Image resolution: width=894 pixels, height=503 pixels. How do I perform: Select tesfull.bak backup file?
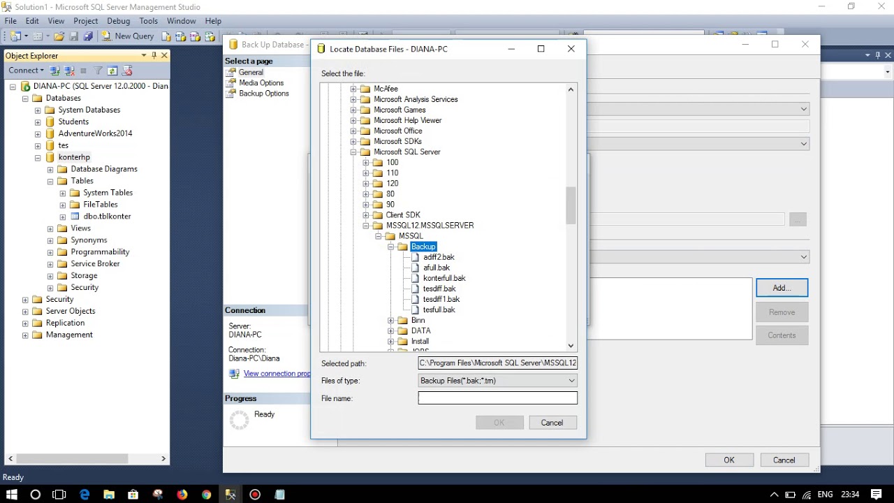pos(439,309)
